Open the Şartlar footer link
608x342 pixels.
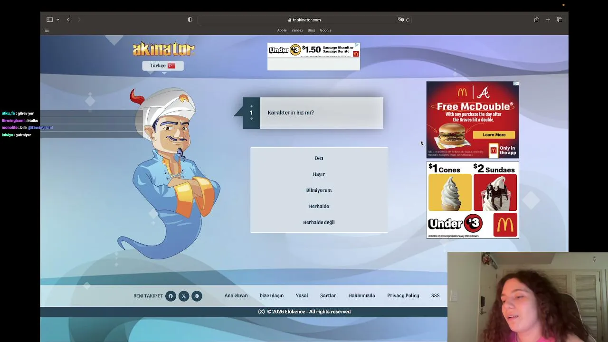coord(328,295)
